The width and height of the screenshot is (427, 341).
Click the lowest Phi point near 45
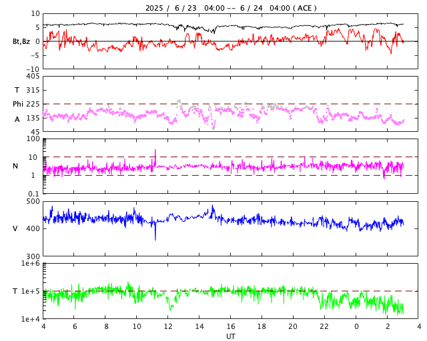[213, 128]
